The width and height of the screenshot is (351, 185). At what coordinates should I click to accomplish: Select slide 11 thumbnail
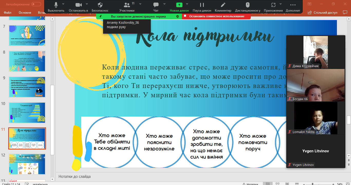[x=27, y=138]
